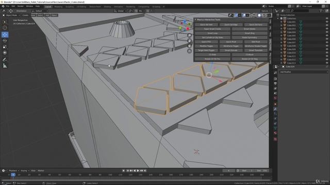The height and width of the screenshot is (185, 330).
Task: Hide Cube.013 using its eye icon
Action: click(327, 63)
